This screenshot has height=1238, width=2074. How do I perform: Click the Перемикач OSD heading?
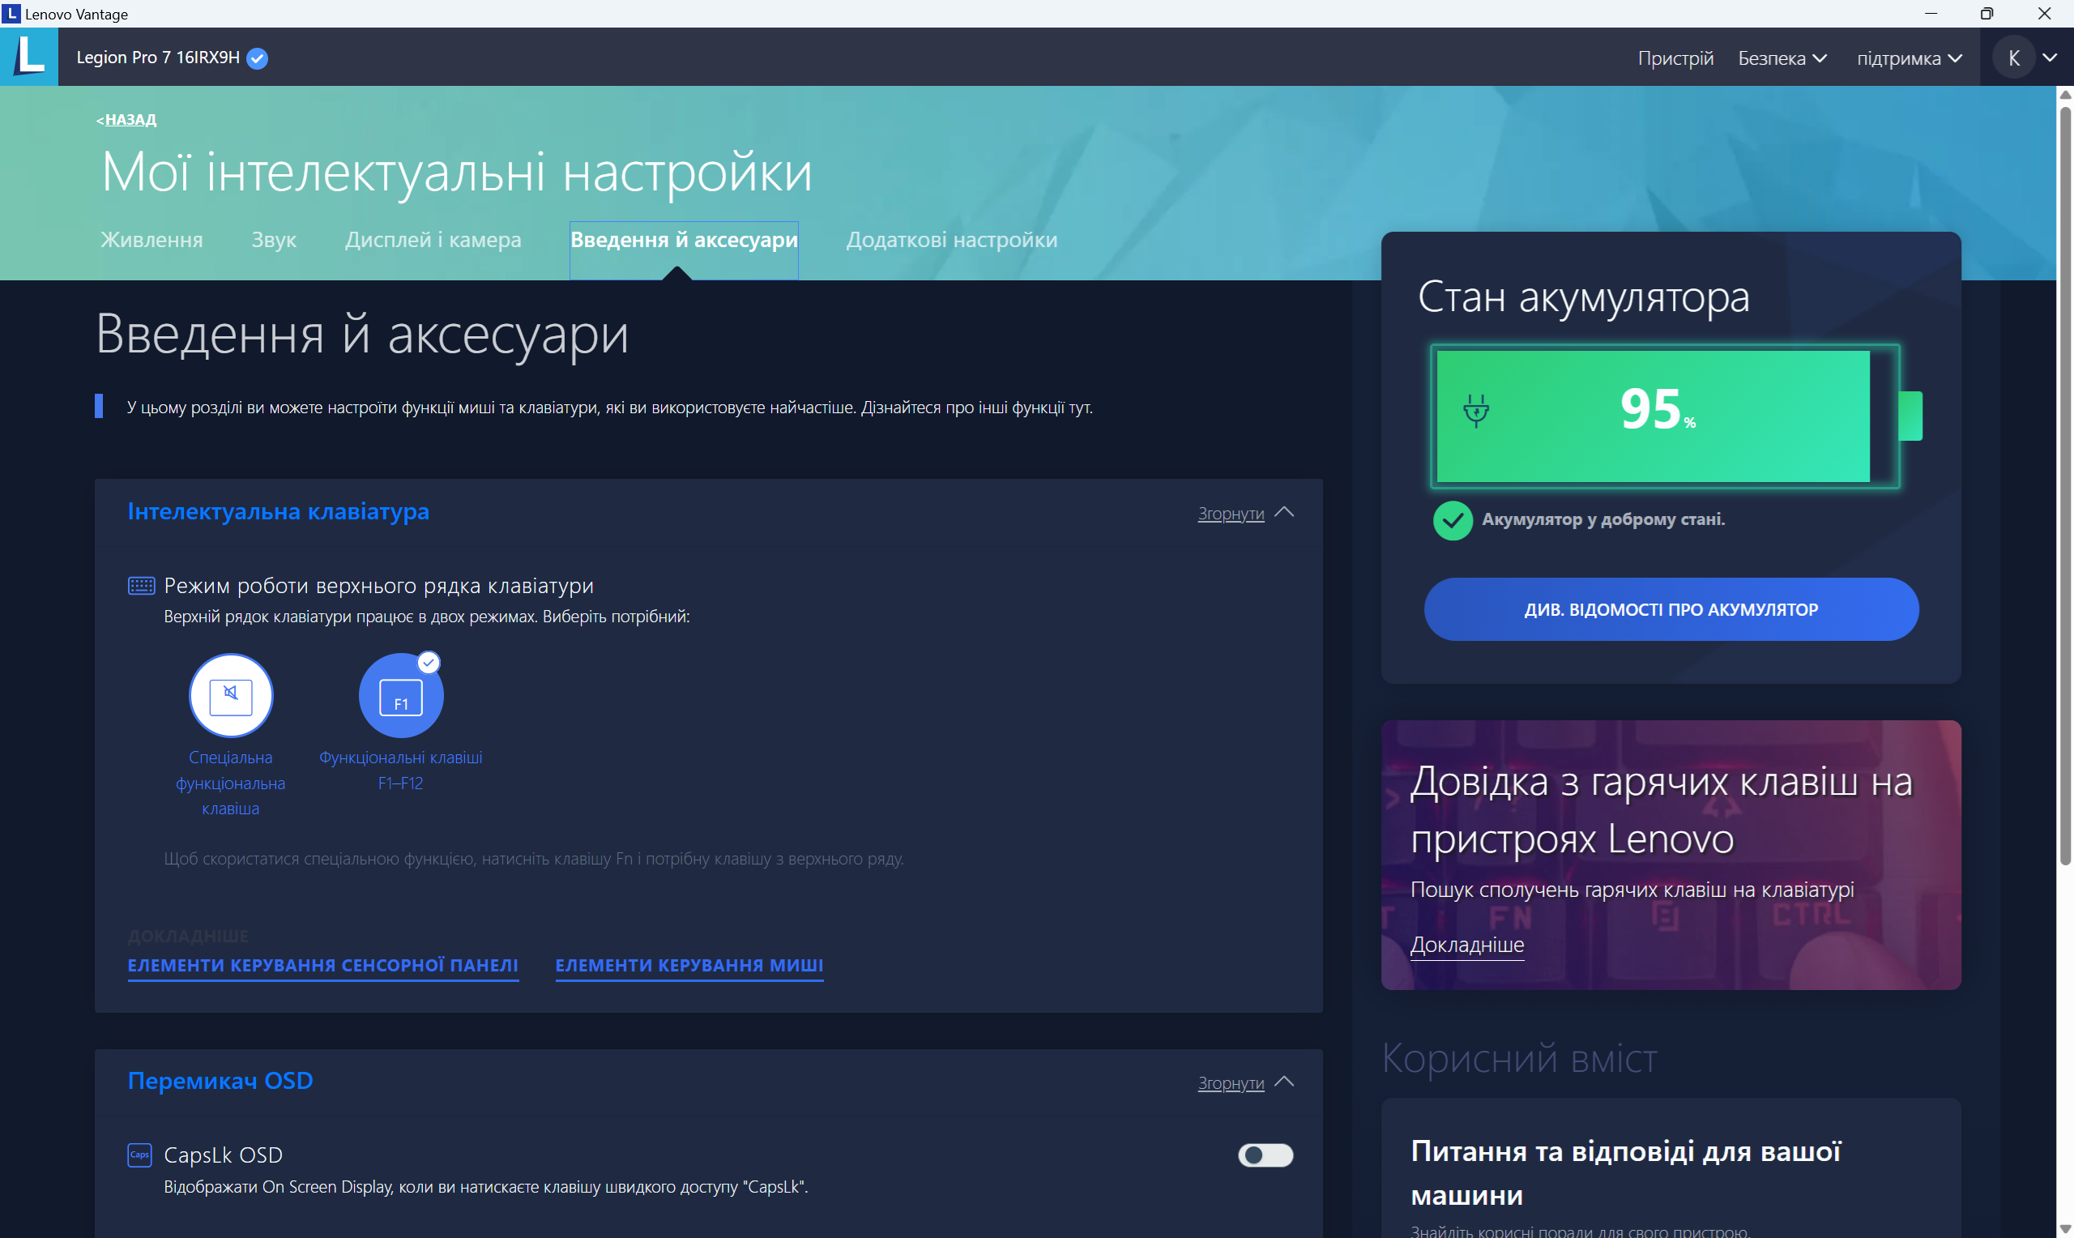tap(220, 1080)
